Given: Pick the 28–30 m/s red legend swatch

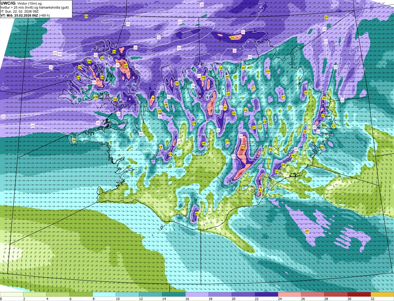Looking at the screenshot, I should tap(336, 294).
